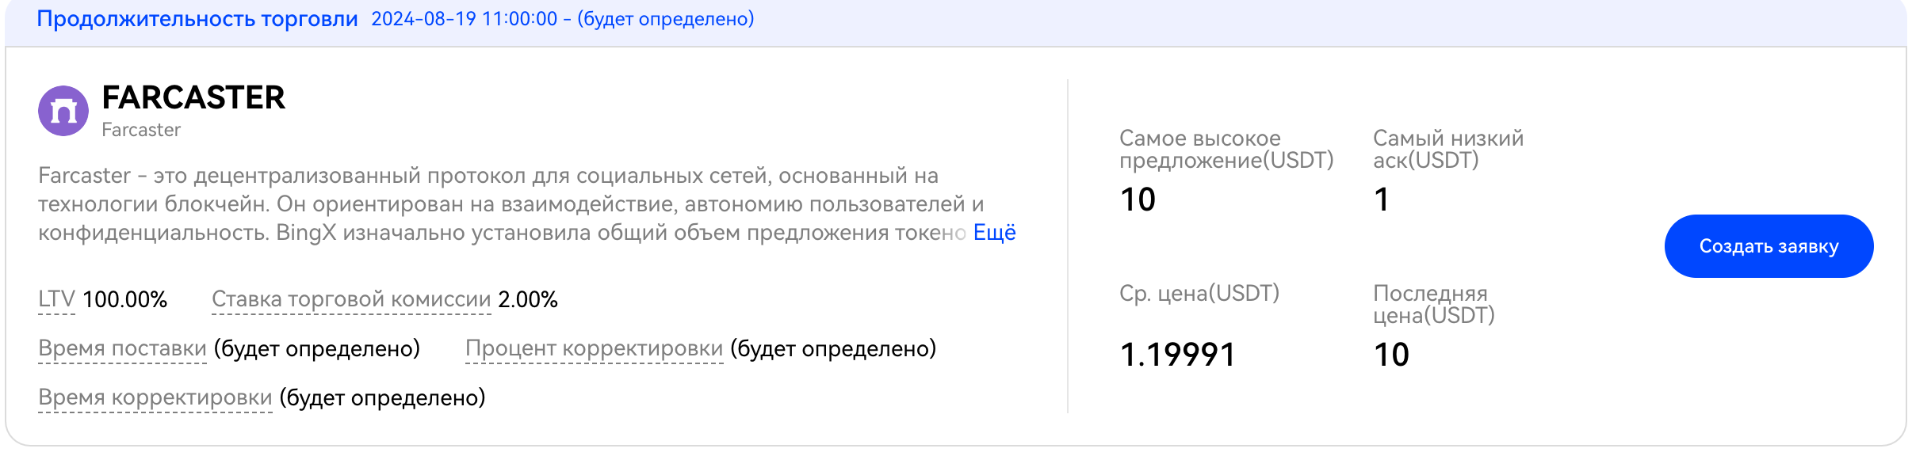Click the Самый низкий аск(USDT) label

click(x=1448, y=150)
